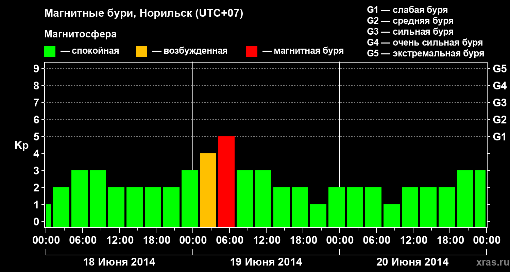Click the '06:00' time label of 20 June
The width and height of the screenshot is (510, 272).
376,240
